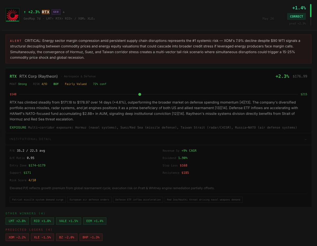Select the XOM −2.2% loser chip

coord(17,237)
